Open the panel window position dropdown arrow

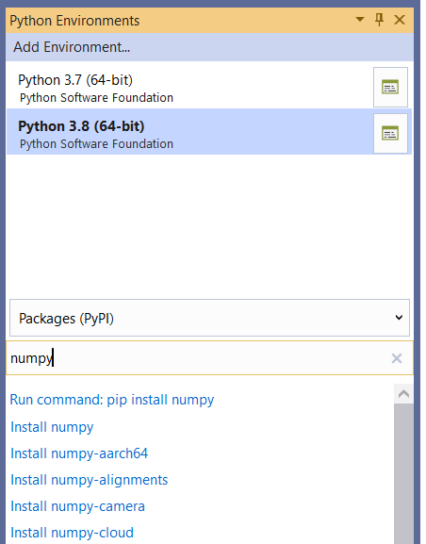coord(360,20)
